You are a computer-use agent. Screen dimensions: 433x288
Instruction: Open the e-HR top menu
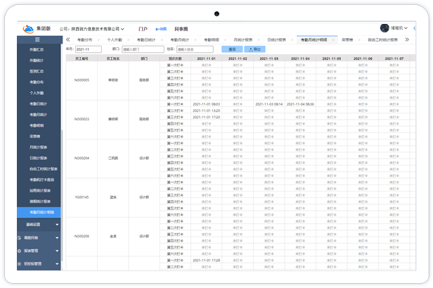[x=161, y=29]
